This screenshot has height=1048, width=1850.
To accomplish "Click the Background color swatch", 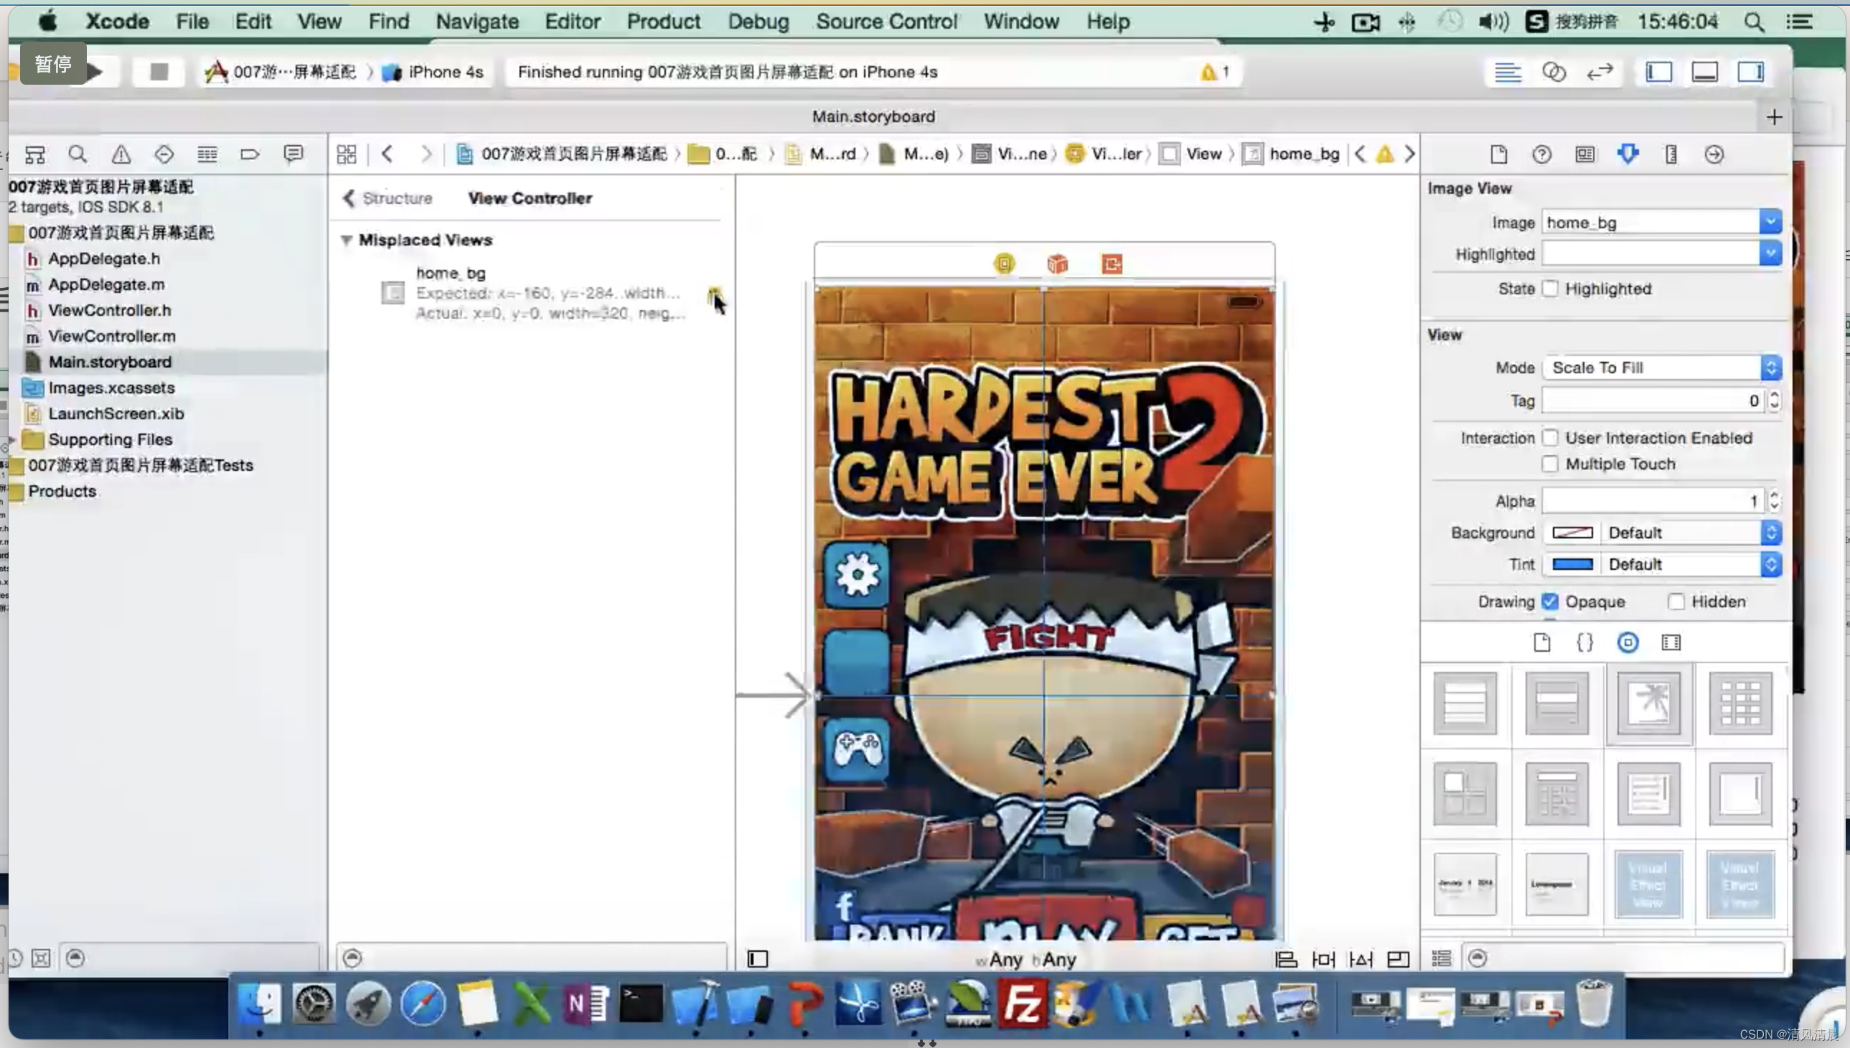I will pyautogui.click(x=1572, y=533).
